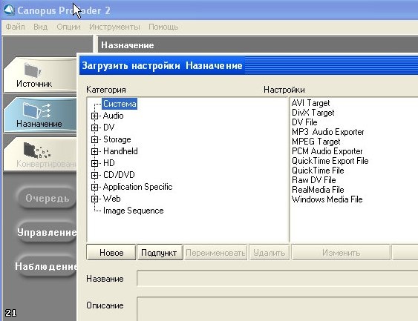The image size is (418, 321).
Task: Expand the Storage category
Action: click(x=94, y=139)
